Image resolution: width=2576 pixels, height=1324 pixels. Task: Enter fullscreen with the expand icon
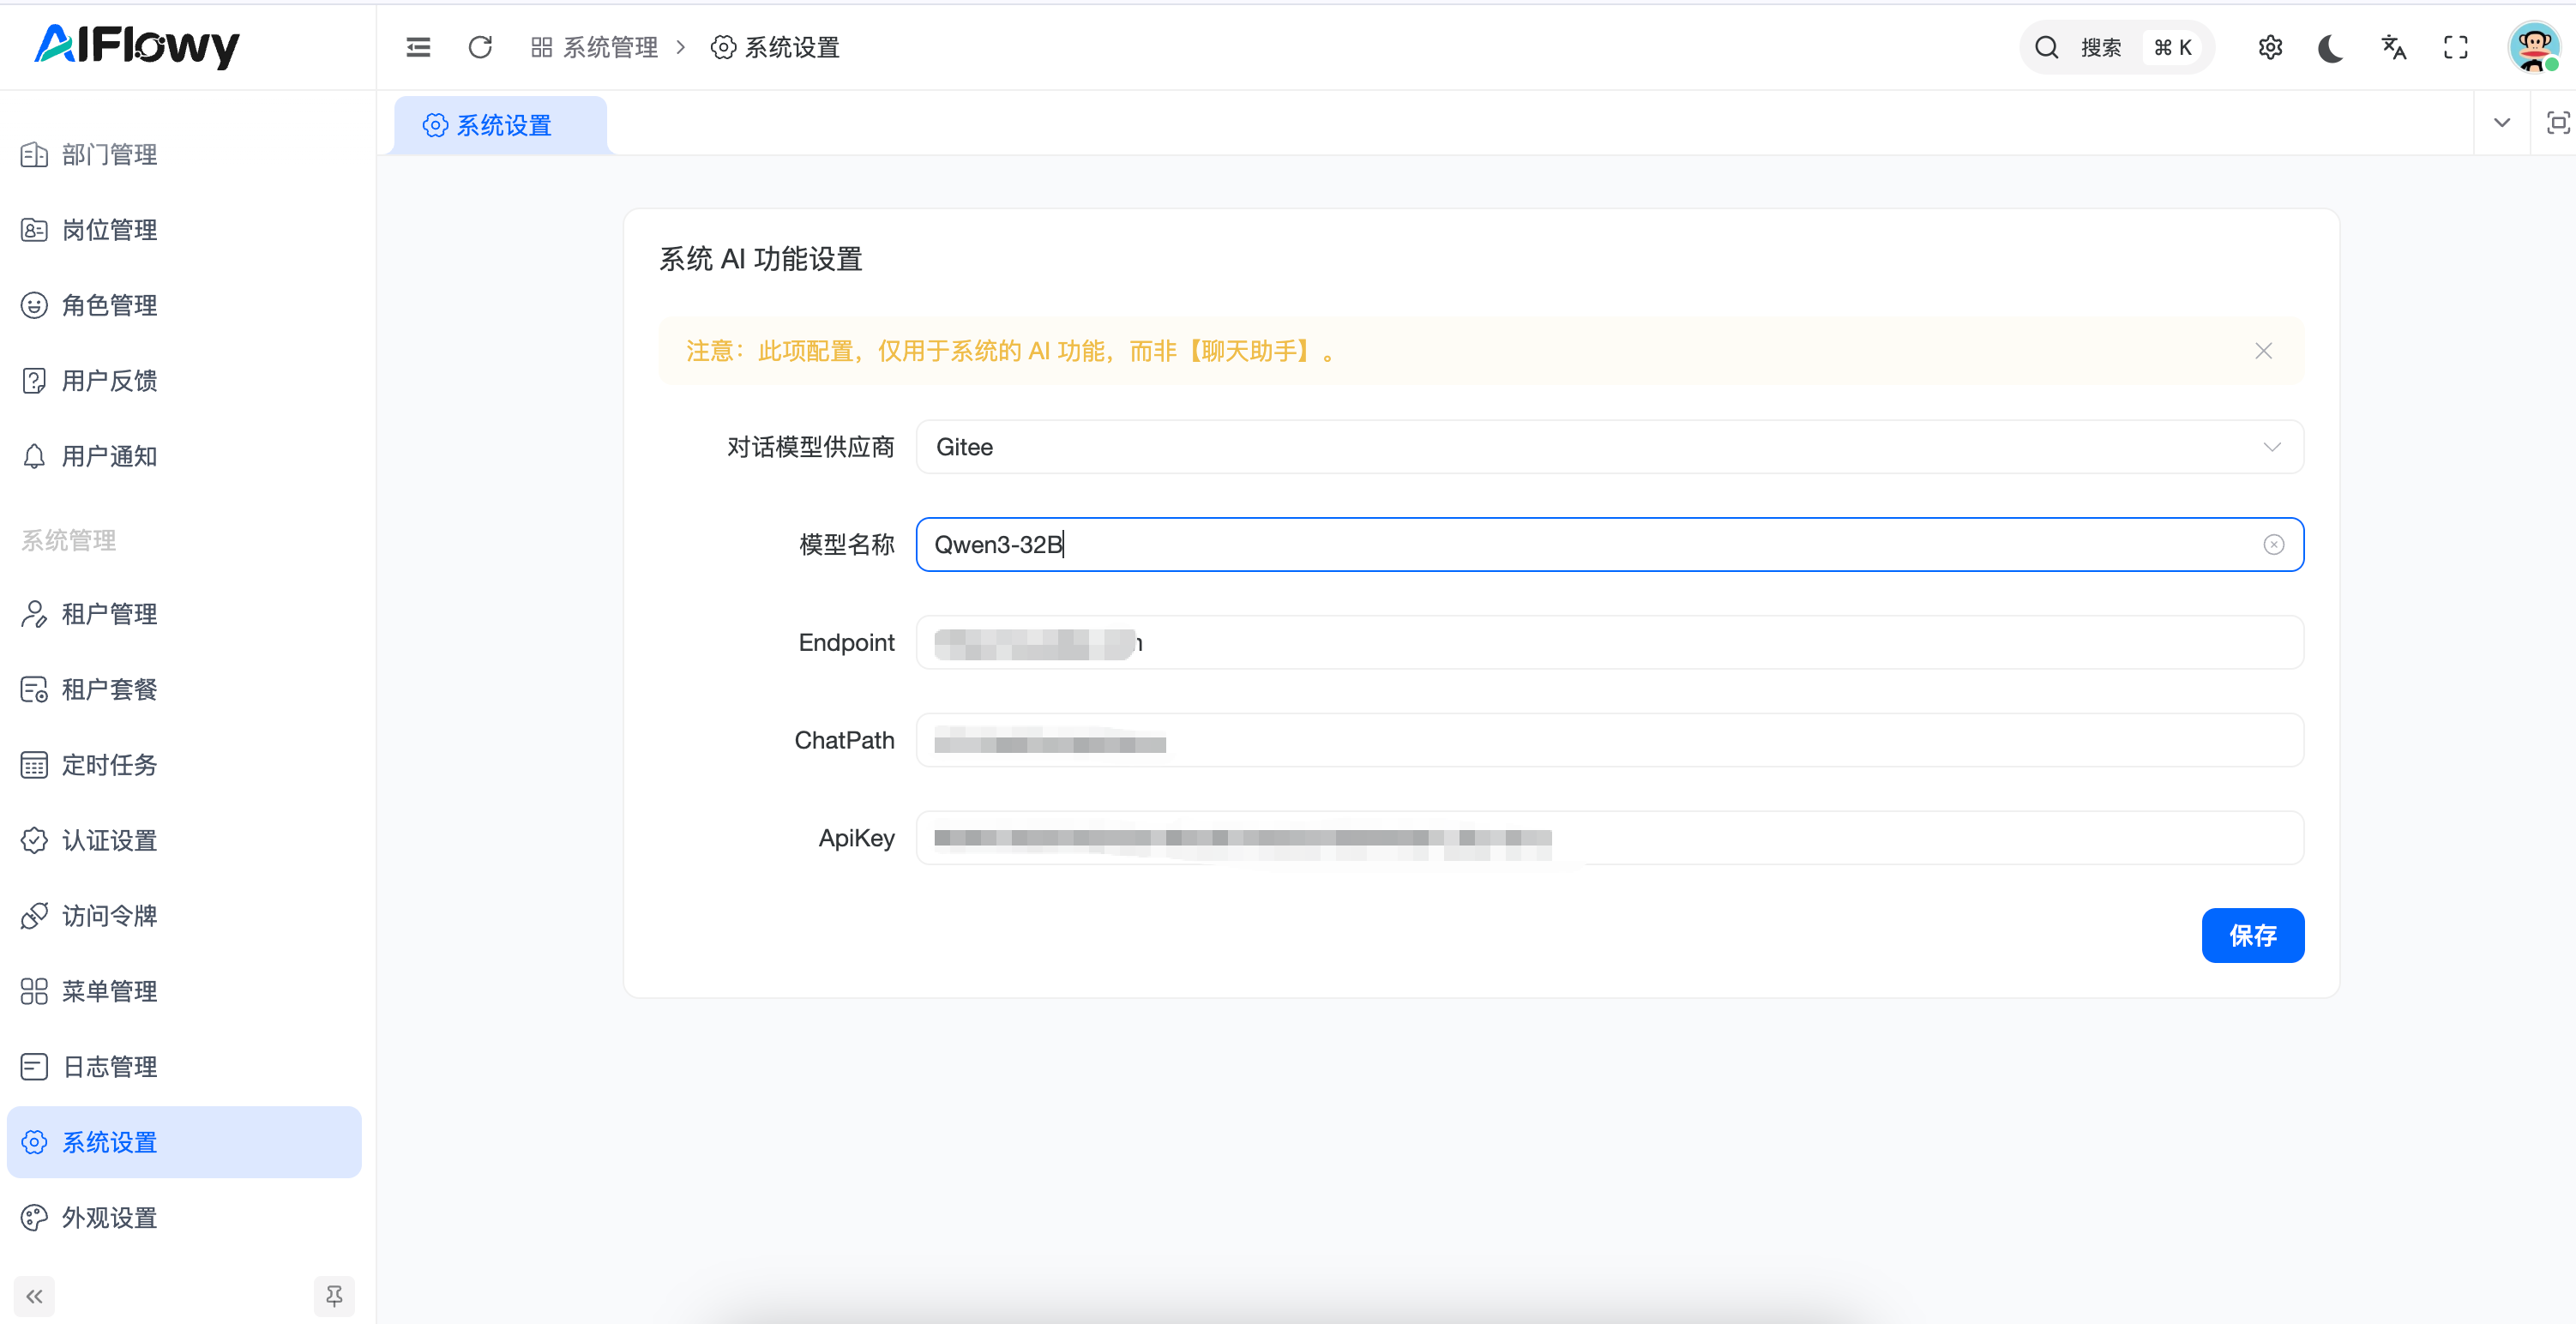click(2455, 47)
